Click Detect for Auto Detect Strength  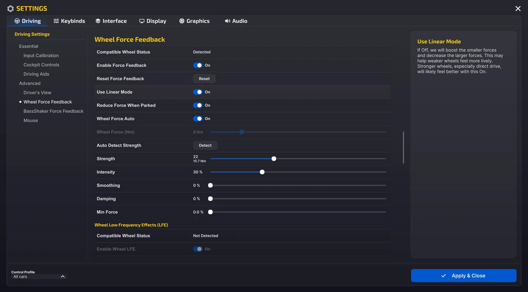coord(205,146)
